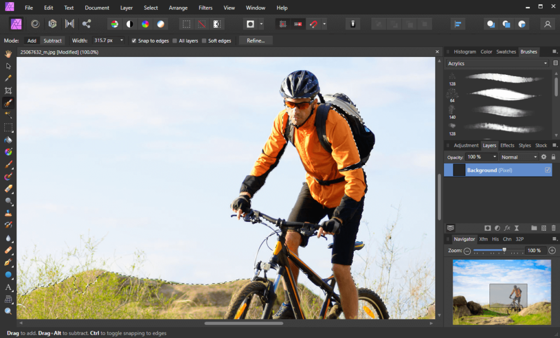This screenshot has height=338, width=560.
Task: Open the Width value dropdown arrow
Action: 121,40
